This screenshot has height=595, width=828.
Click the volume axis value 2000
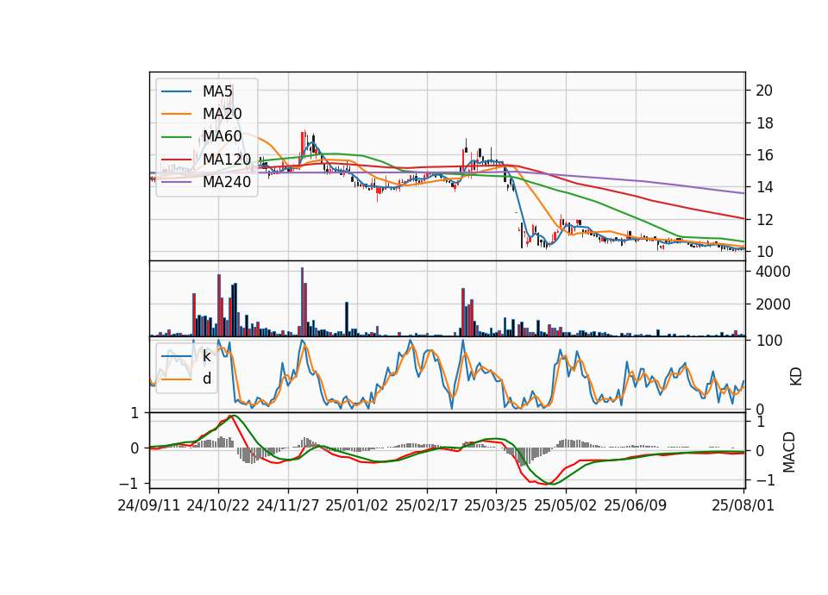pyautogui.click(x=773, y=304)
